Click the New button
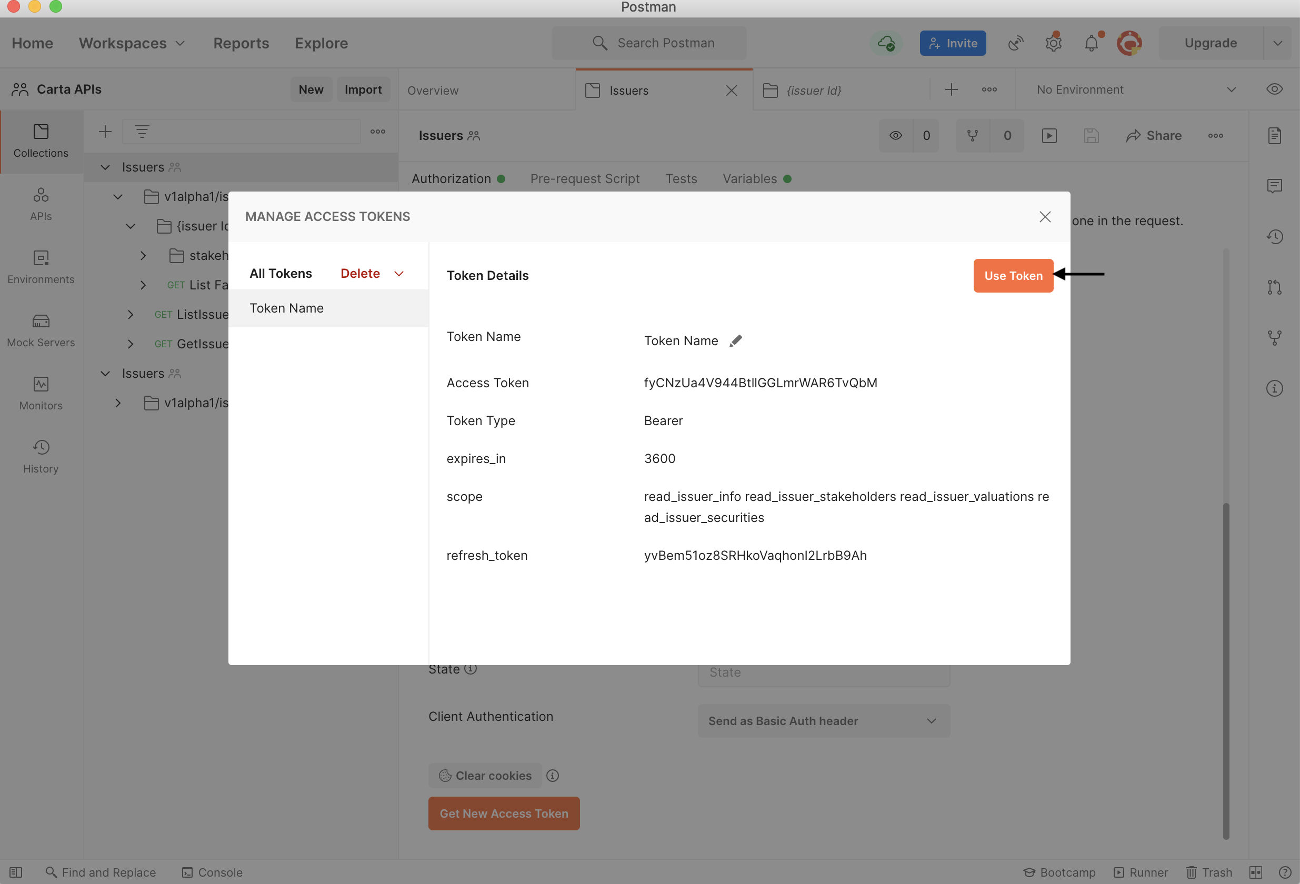The image size is (1300, 884). (311, 89)
